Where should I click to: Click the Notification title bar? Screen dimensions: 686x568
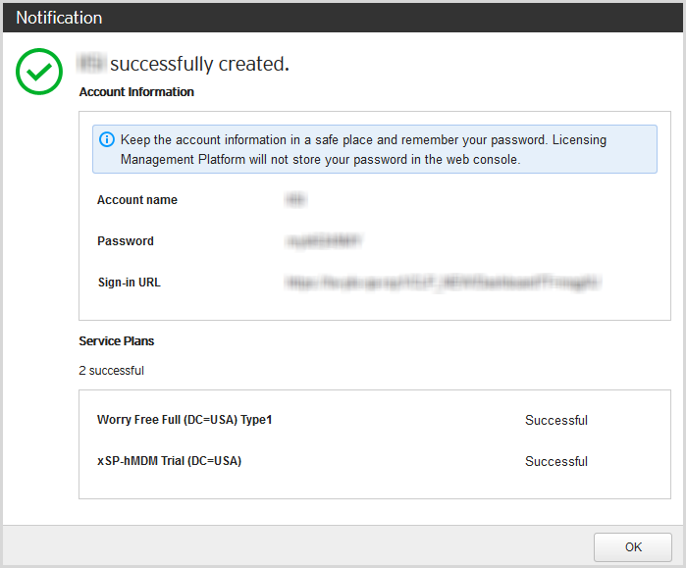tap(343, 18)
